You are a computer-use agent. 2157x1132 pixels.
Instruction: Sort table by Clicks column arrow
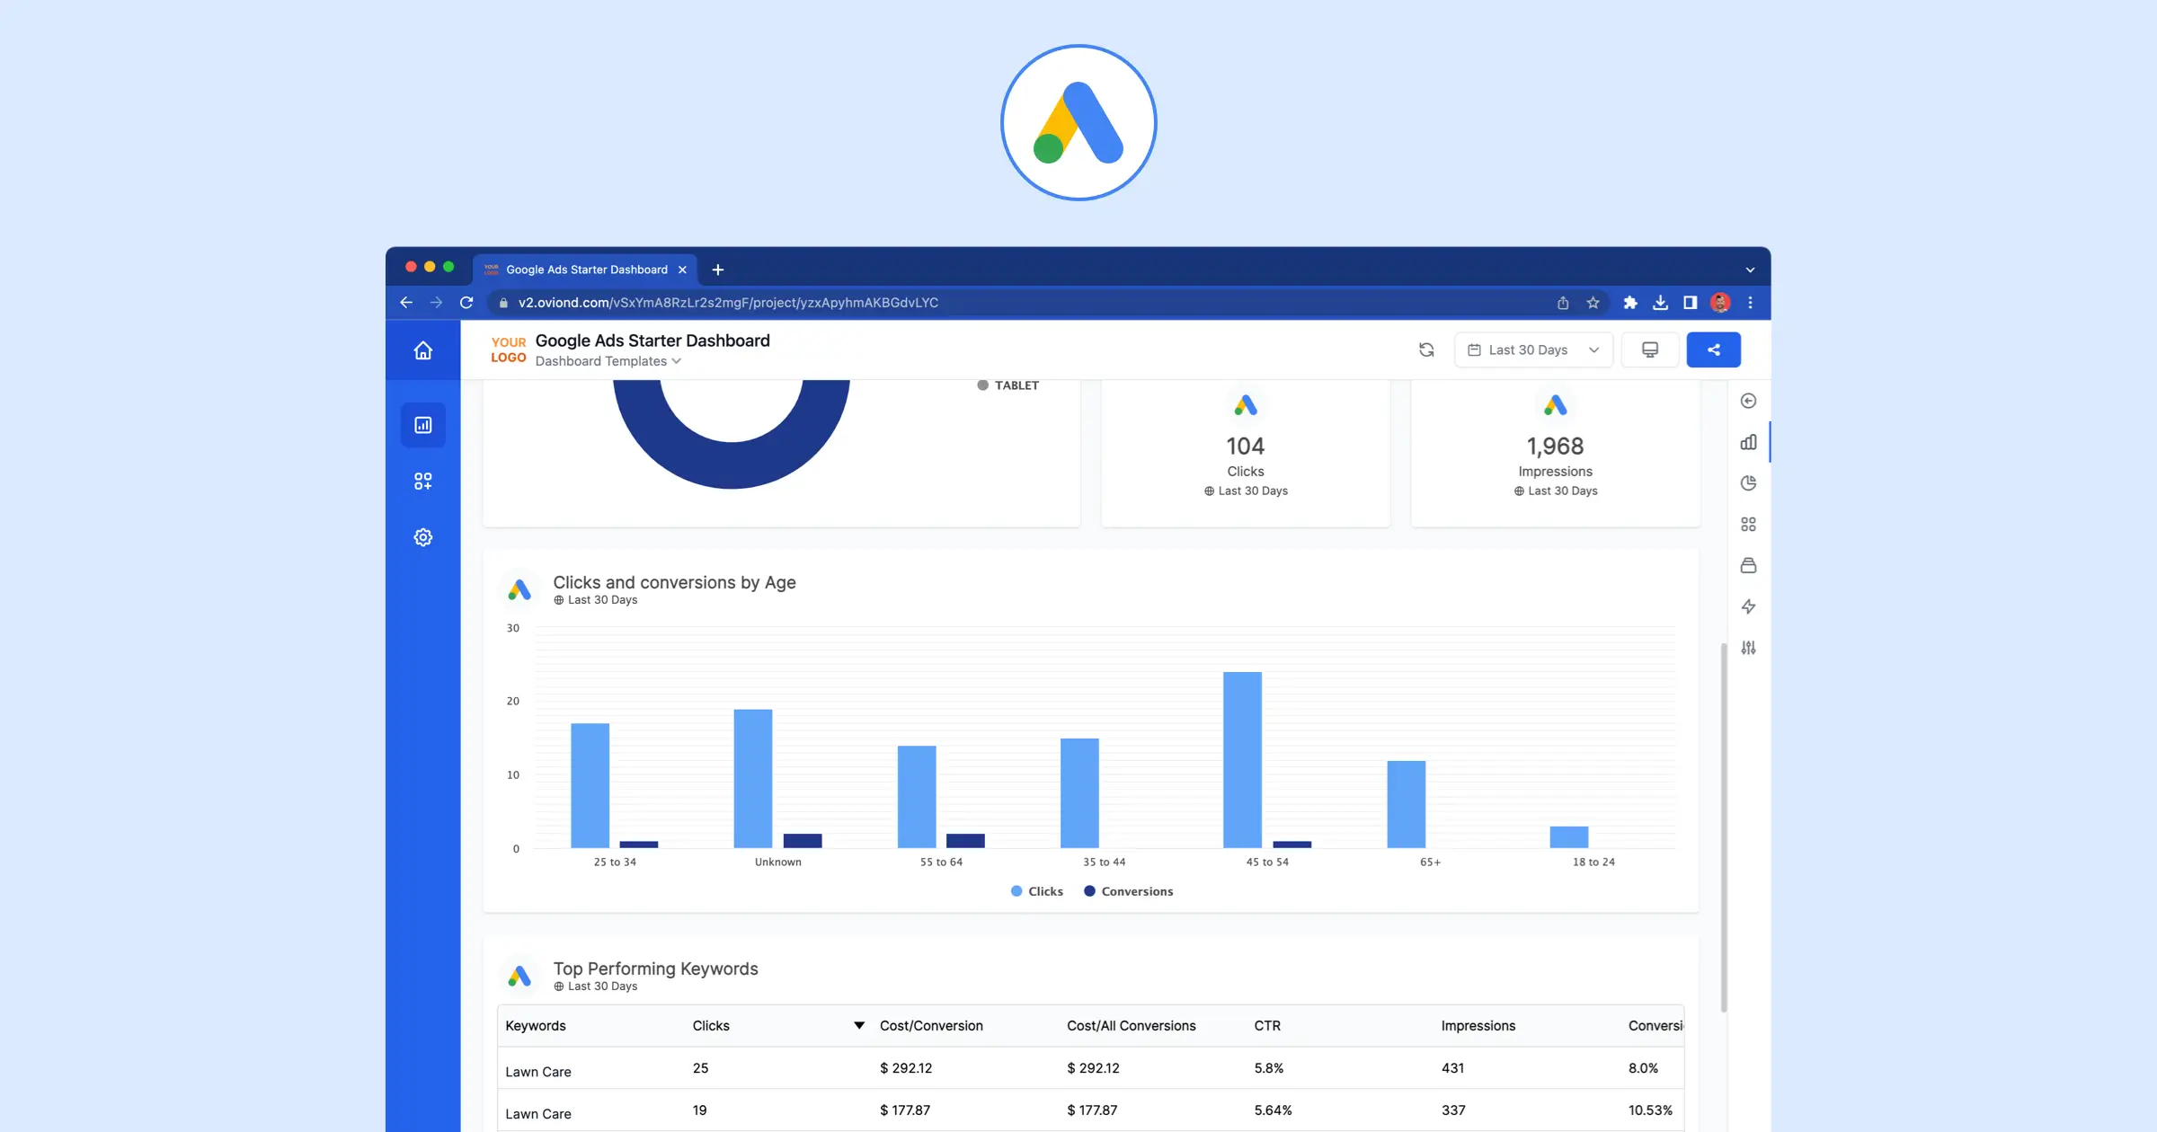[x=859, y=1025]
